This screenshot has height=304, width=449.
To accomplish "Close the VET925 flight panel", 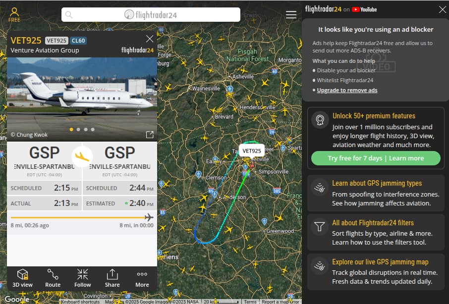I will (x=150, y=39).
